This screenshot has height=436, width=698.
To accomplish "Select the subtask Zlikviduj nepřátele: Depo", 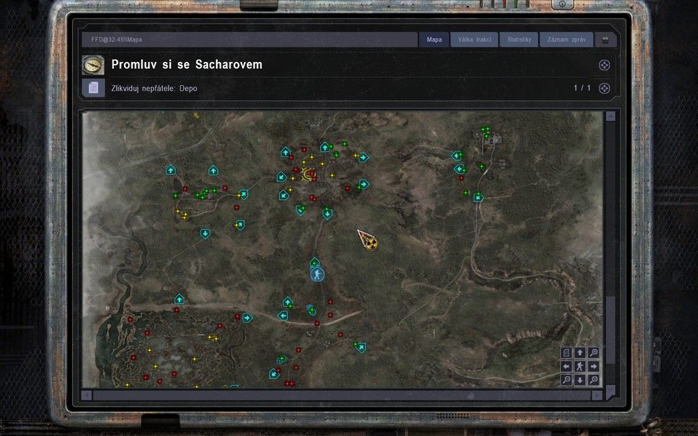I will [x=154, y=89].
